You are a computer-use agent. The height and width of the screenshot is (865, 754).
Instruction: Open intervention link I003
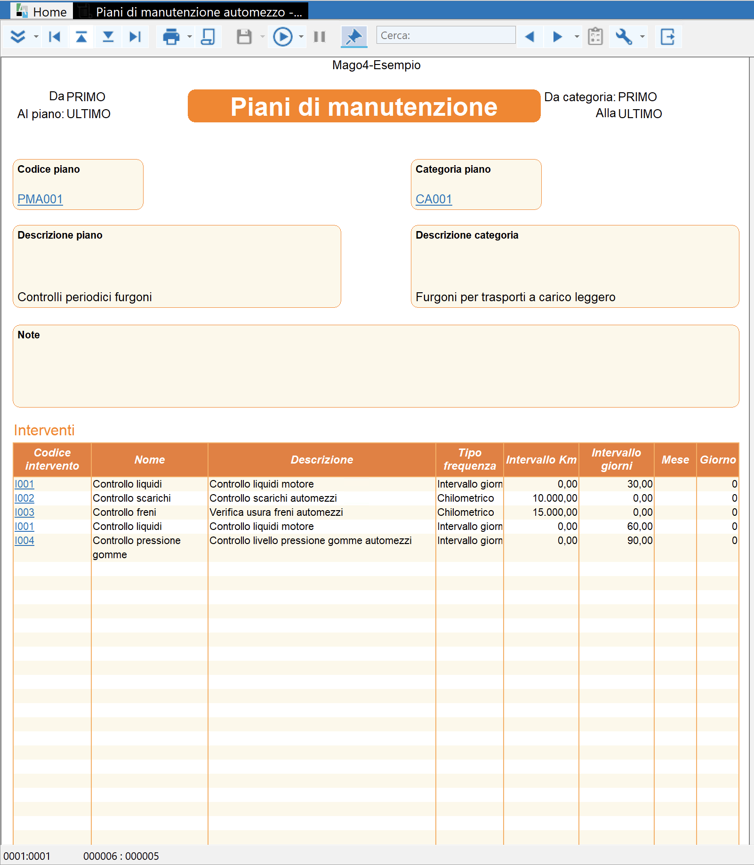(x=24, y=512)
